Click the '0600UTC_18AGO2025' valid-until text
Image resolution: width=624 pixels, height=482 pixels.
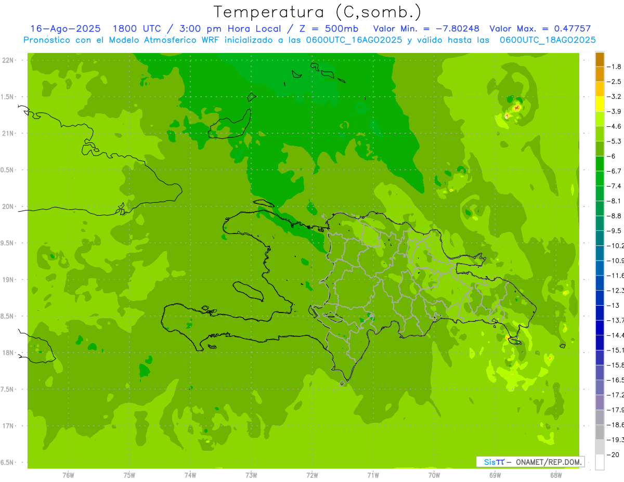pyautogui.click(x=547, y=40)
